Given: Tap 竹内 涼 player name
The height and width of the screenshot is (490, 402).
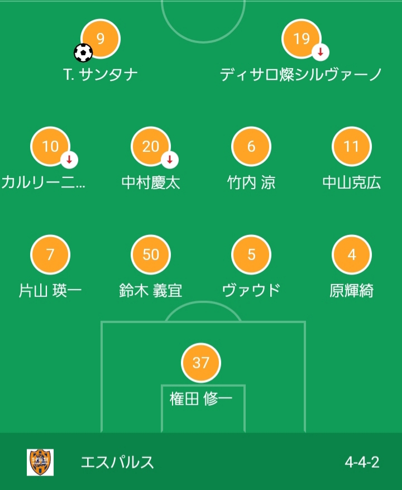Looking at the screenshot, I should (x=251, y=182).
